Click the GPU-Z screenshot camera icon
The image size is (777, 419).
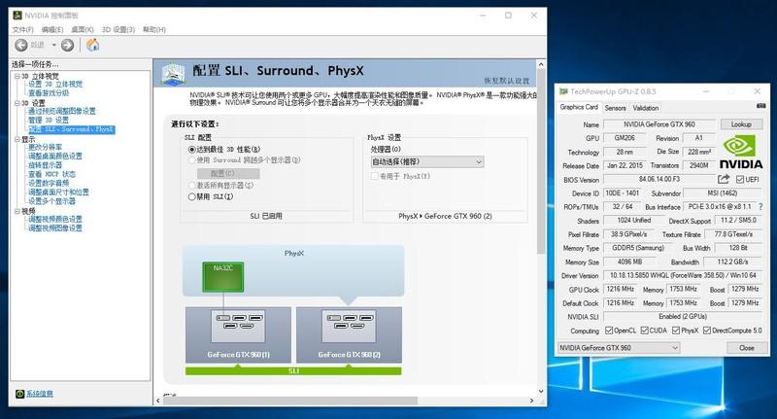pos(761,106)
